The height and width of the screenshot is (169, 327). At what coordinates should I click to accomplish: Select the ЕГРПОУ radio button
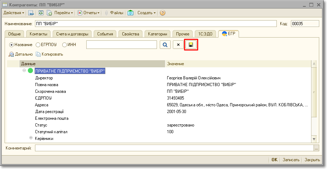coord(38,45)
